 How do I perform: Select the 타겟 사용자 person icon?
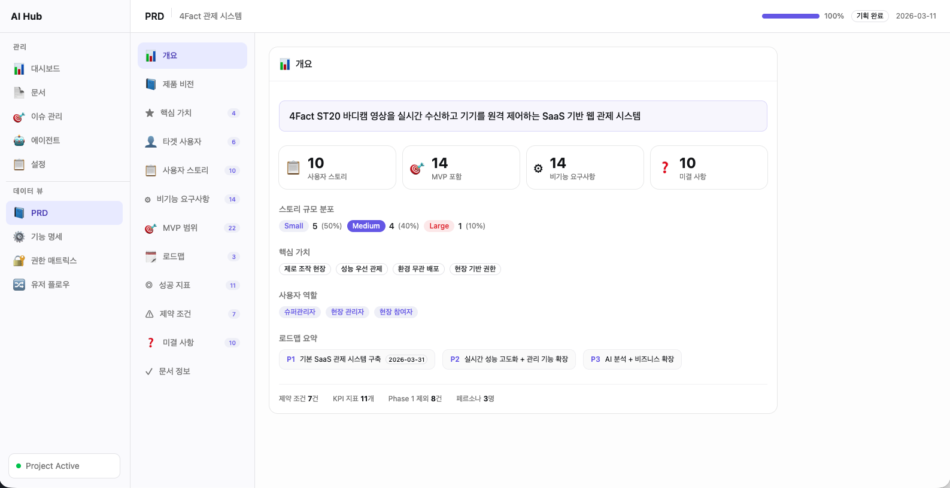pos(151,142)
